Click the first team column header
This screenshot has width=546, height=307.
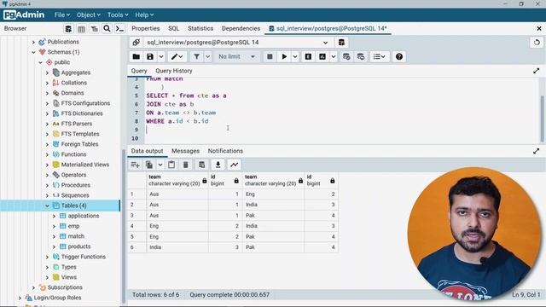(x=177, y=180)
